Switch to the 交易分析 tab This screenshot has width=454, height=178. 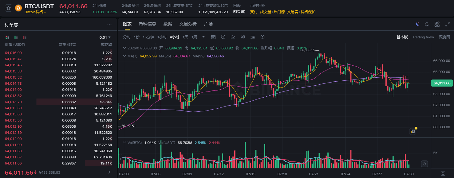188,24
